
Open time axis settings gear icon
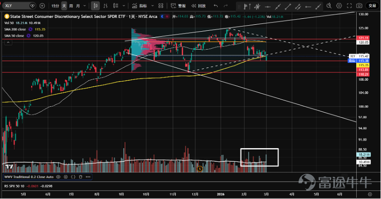click(370, 194)
